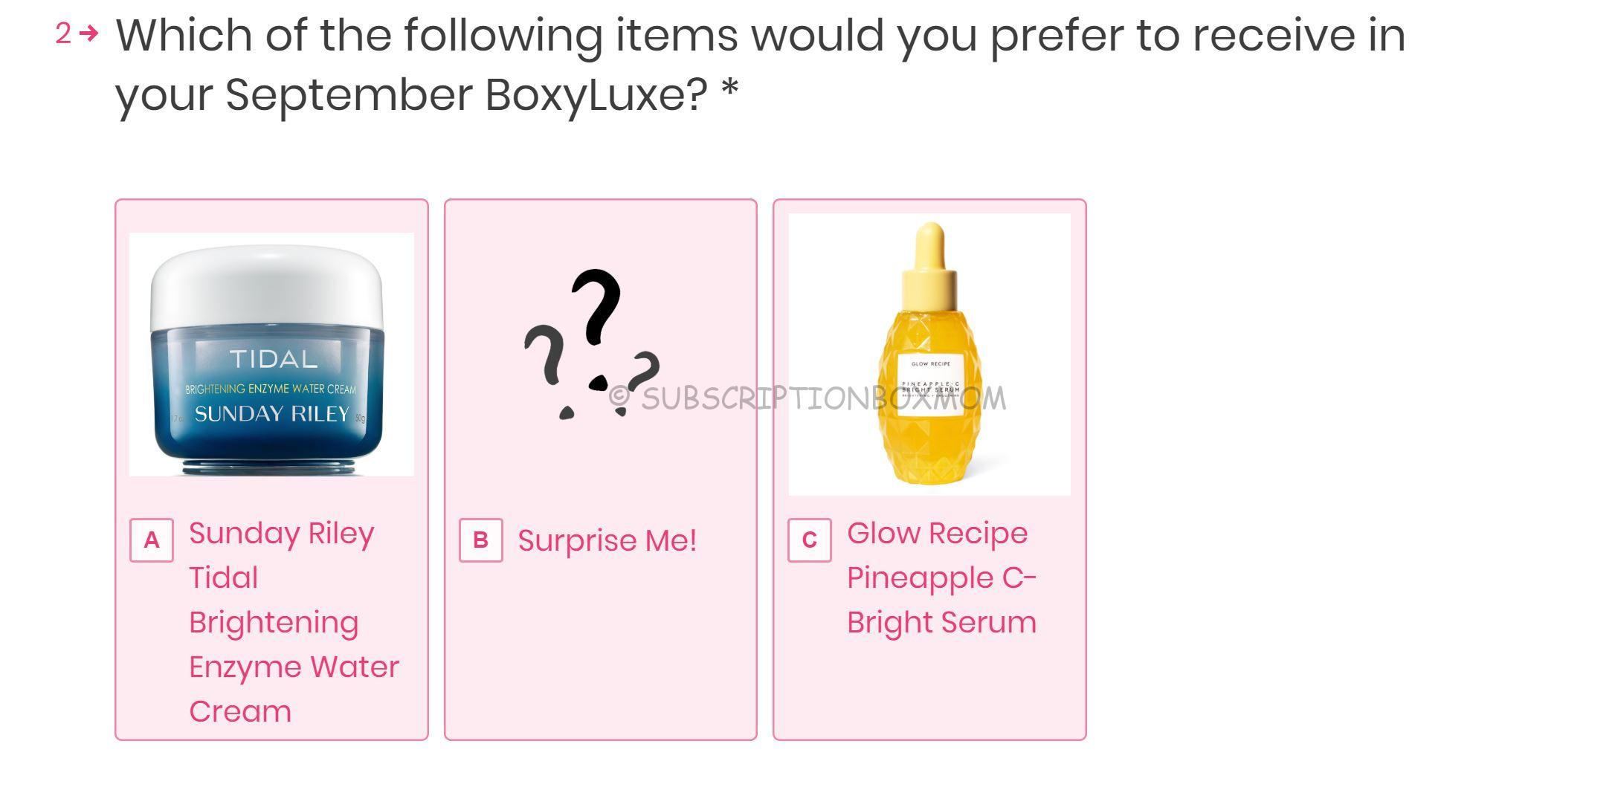Viewport: 1612px width, 793px height.
Task: Click the SUBSCRIPTIONBOXMOM watermark text
Action: (x=807, y=398)
